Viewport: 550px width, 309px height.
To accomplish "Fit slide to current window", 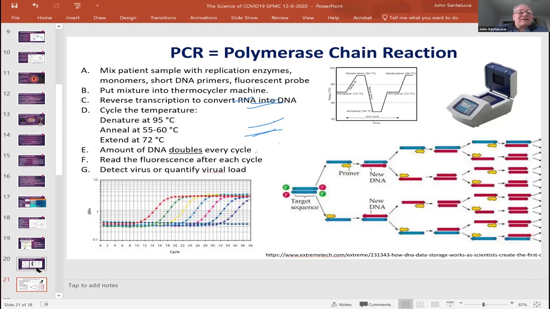I will [x=537, y=304].
